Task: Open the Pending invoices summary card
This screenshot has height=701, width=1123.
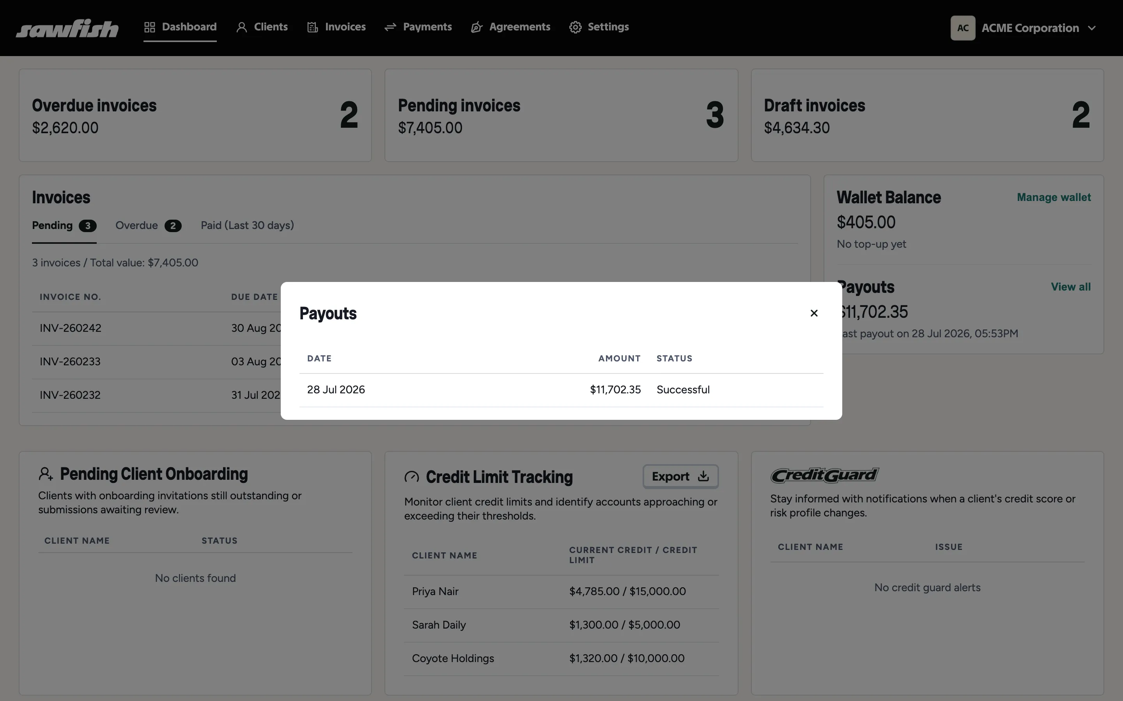Action: pos(561,115)
